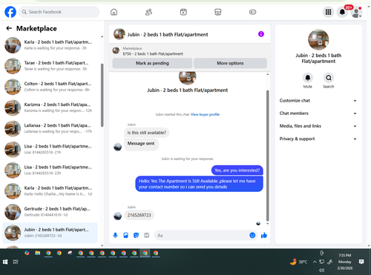Open the Friends icon in top navigation
This screenshot has width=371, height=275.
148,12
